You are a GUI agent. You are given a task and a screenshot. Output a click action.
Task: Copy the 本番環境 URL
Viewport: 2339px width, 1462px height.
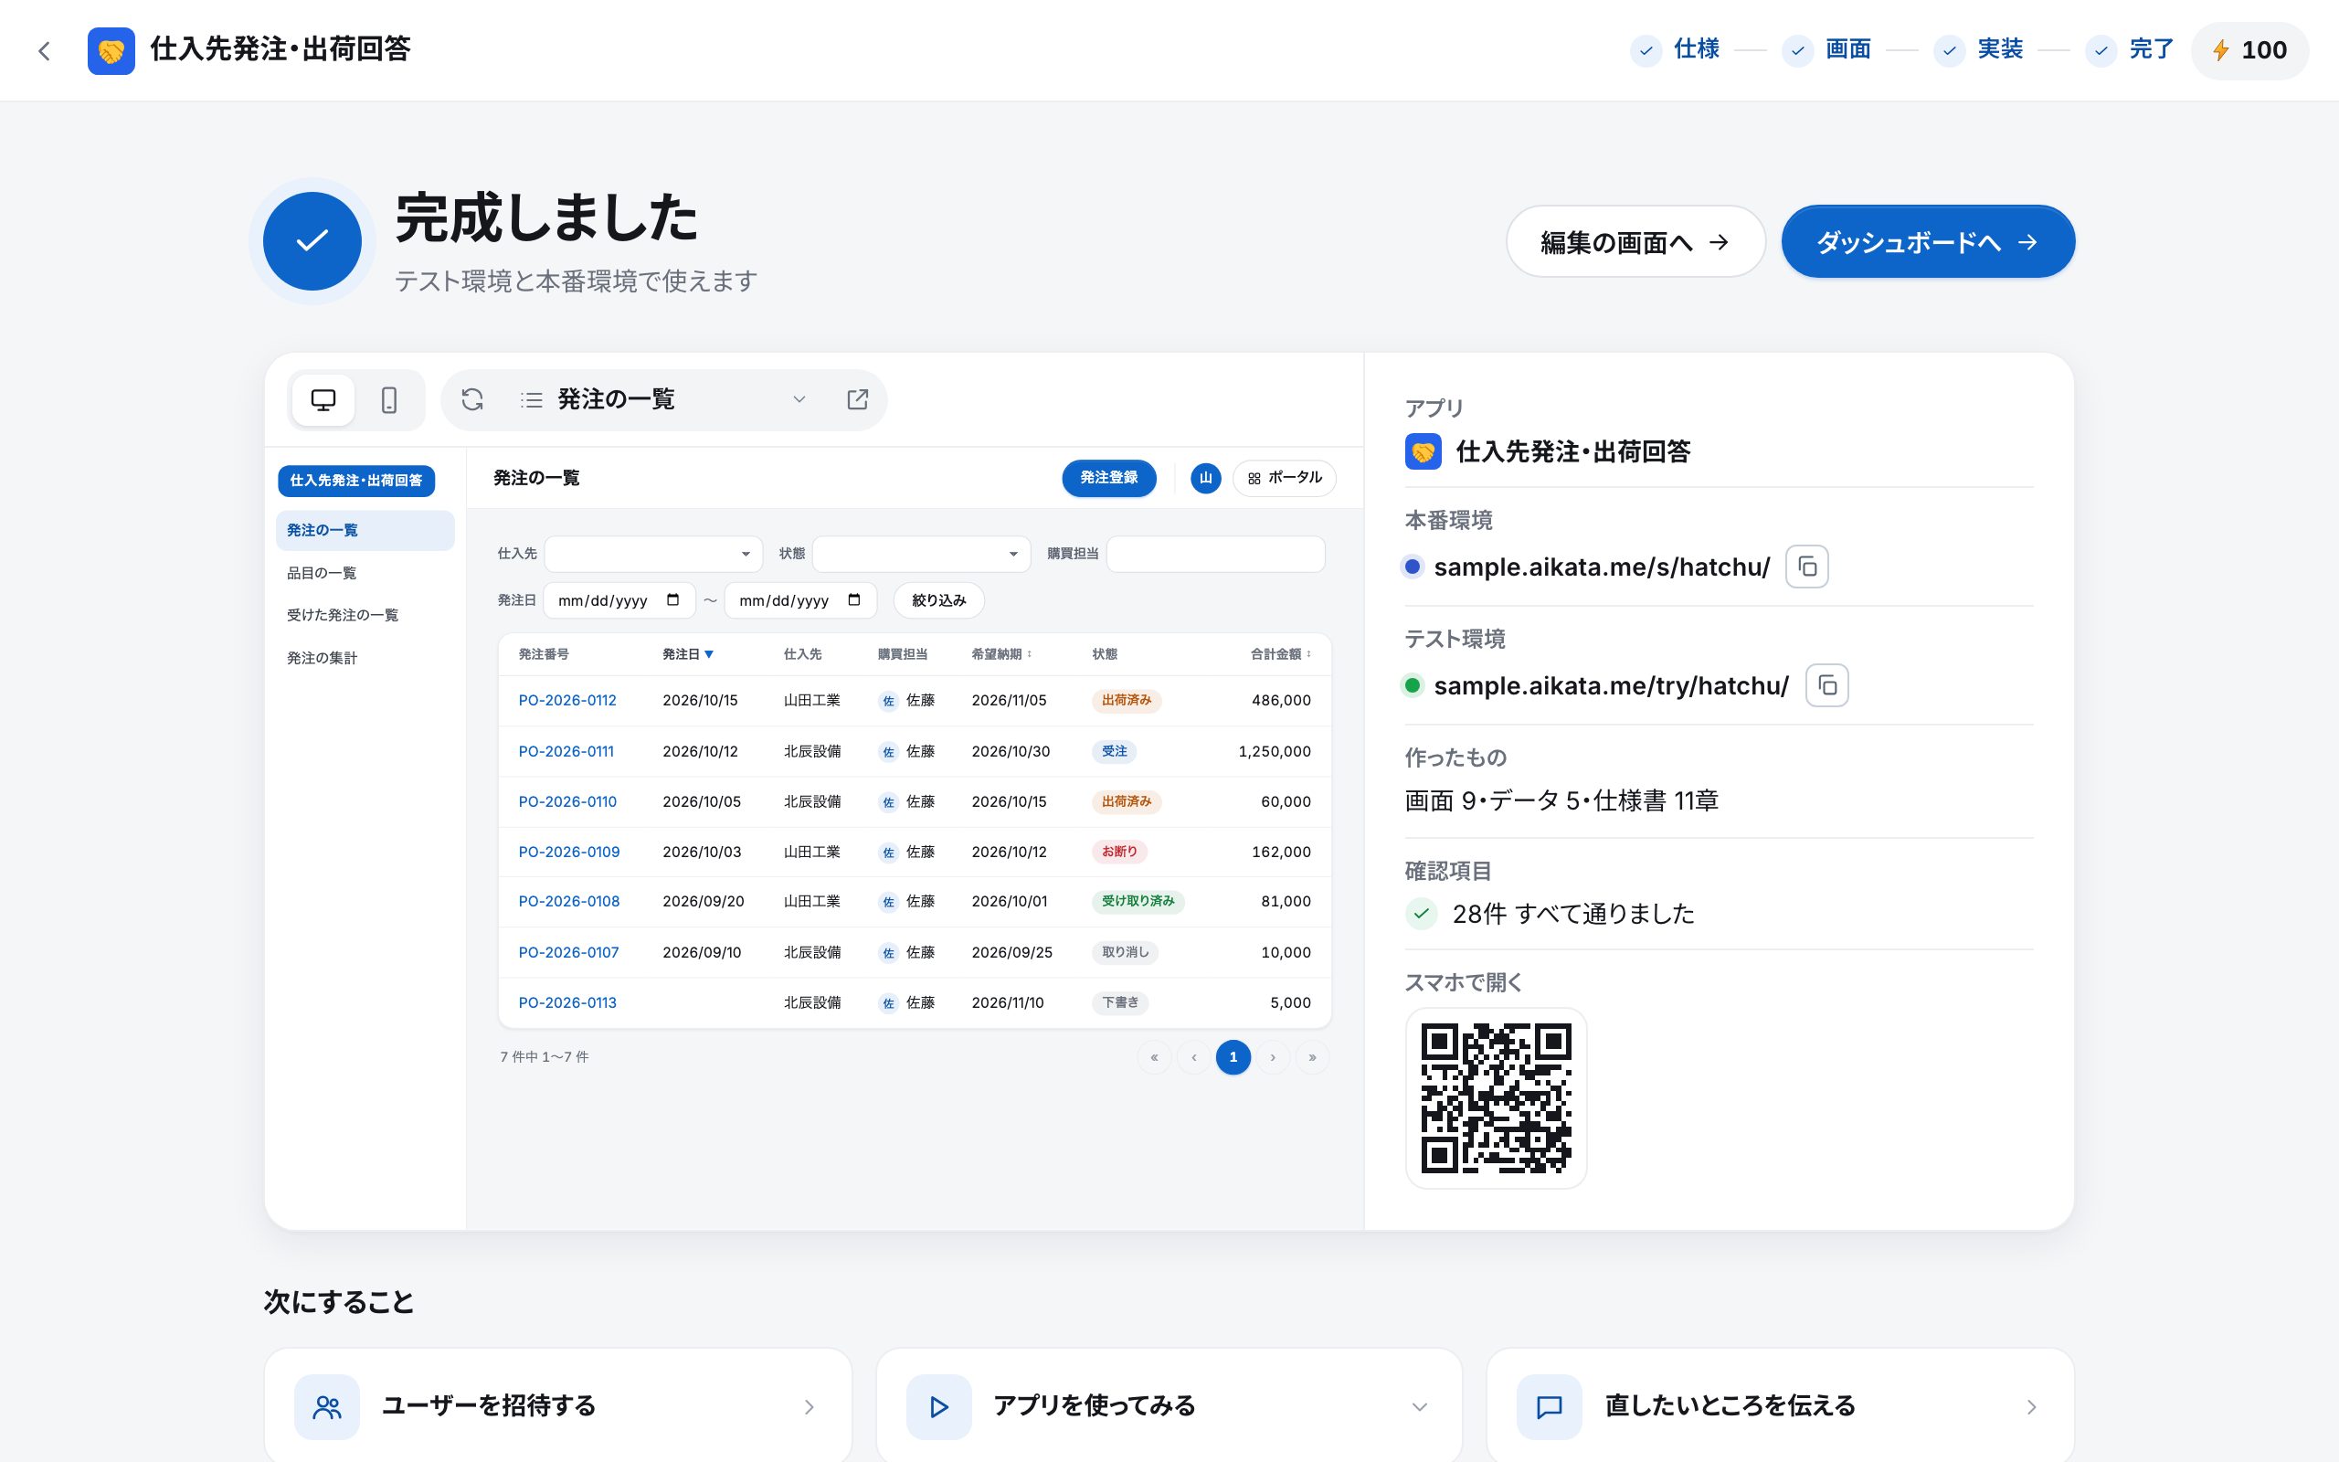click(1806, 567)
